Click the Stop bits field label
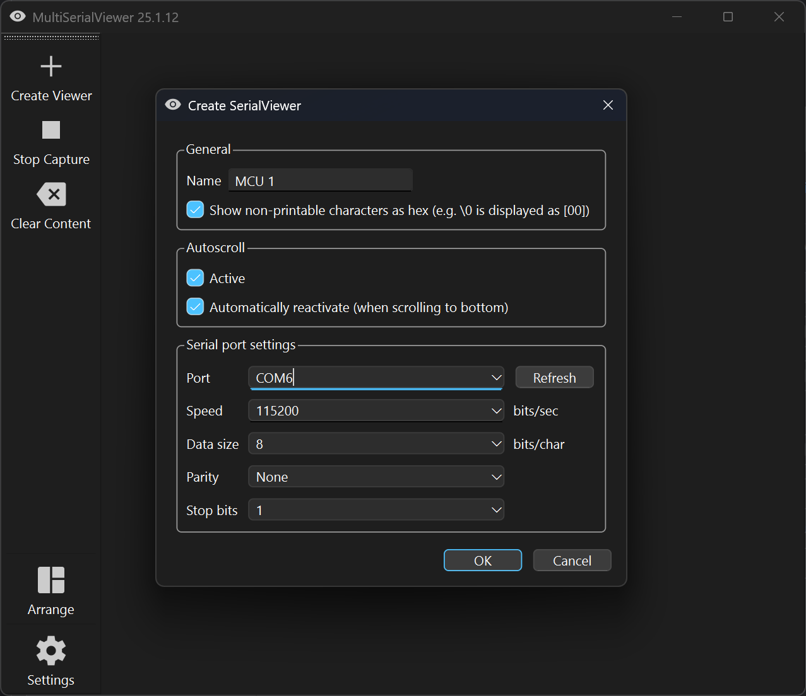Image resolution: width=806 pixels, height=696 pixels. click(212, 511)
